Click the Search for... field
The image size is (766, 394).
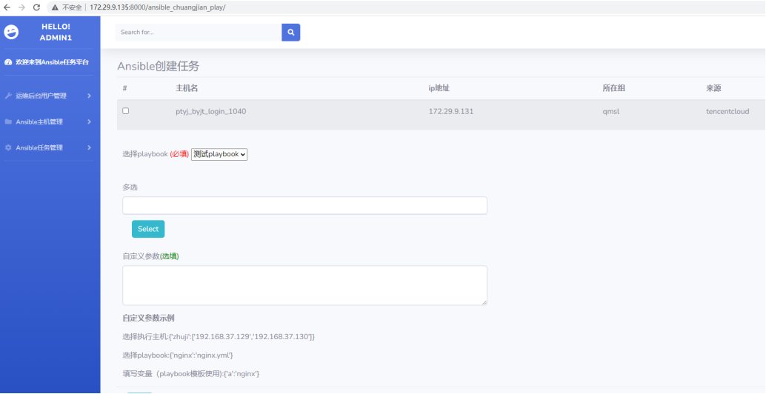point(199,33)
